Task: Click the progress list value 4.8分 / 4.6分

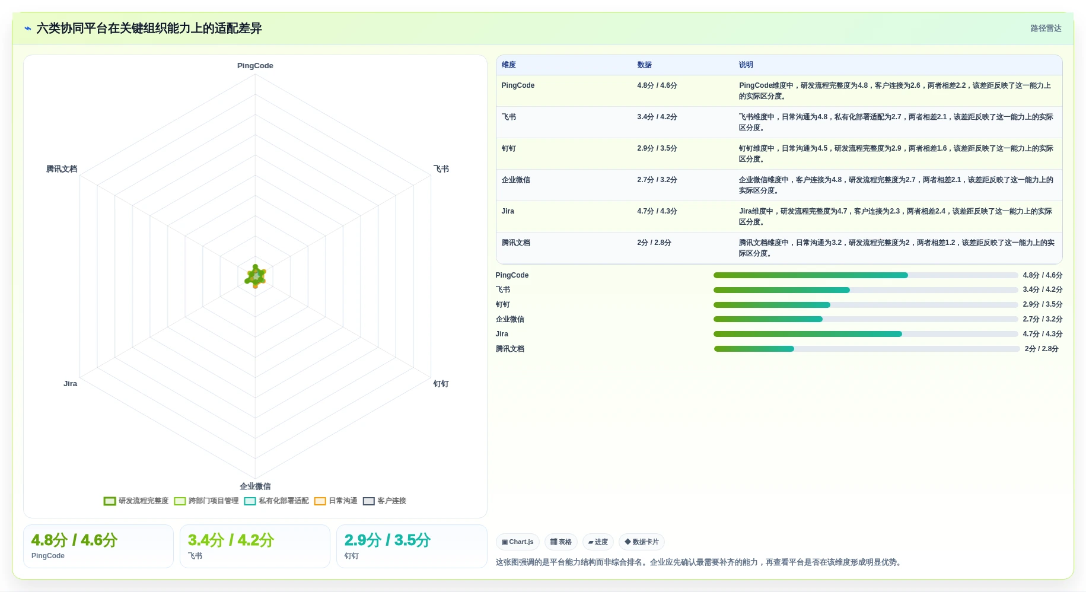Action: pyautogui.click(x=1043, y=275)
